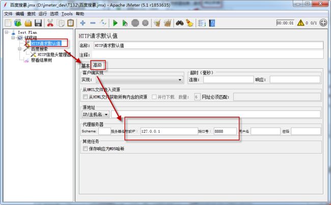This screenshot has height=205, width=331.
Task: Toggle the 并行下载 checkbox
Action: click(155, 97)
